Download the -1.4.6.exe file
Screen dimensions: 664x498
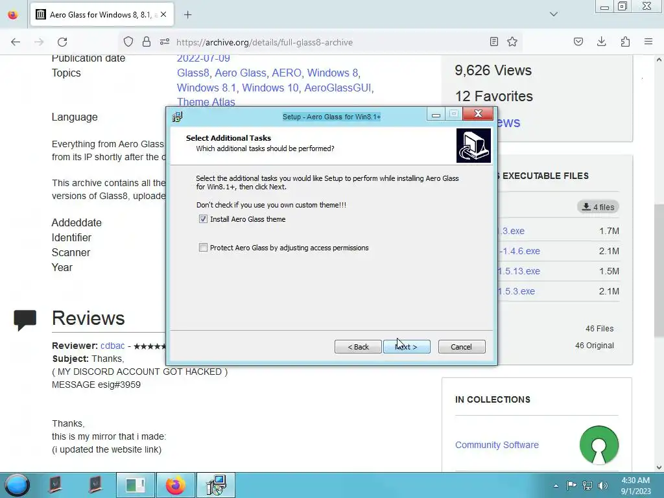click(x=519, y=251)
